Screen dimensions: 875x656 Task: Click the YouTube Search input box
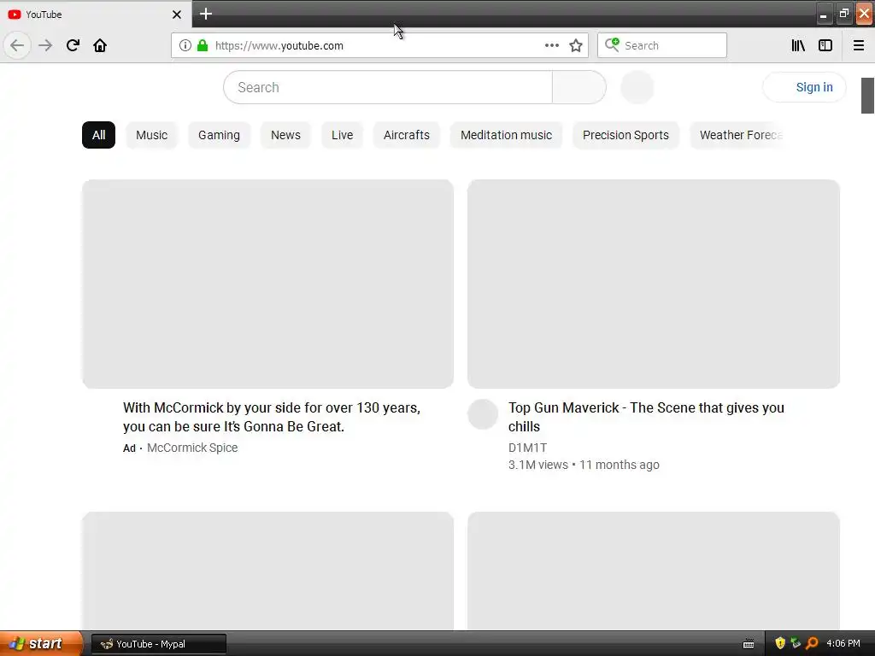coord(388,87)
